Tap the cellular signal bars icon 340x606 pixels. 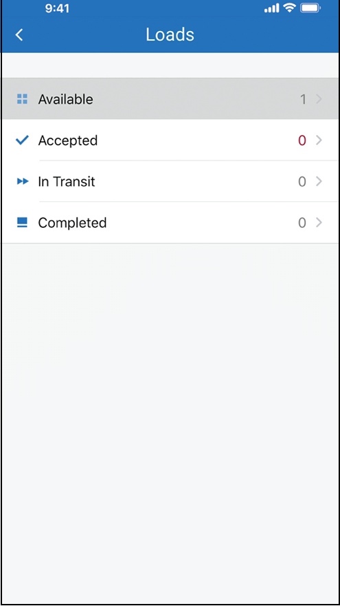coord(272,8)
